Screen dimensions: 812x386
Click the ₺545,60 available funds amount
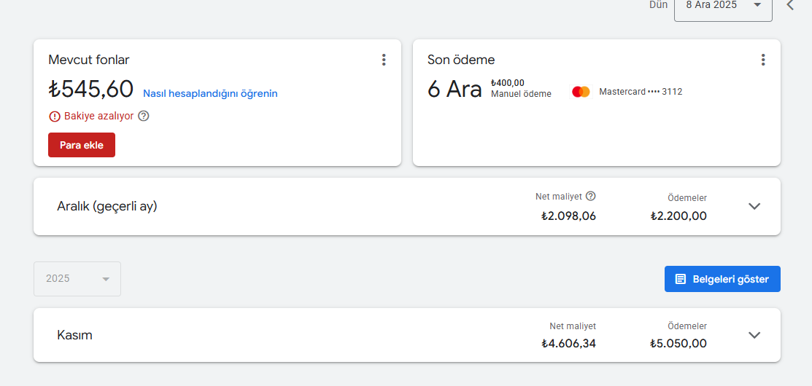(x=91, y=89)
